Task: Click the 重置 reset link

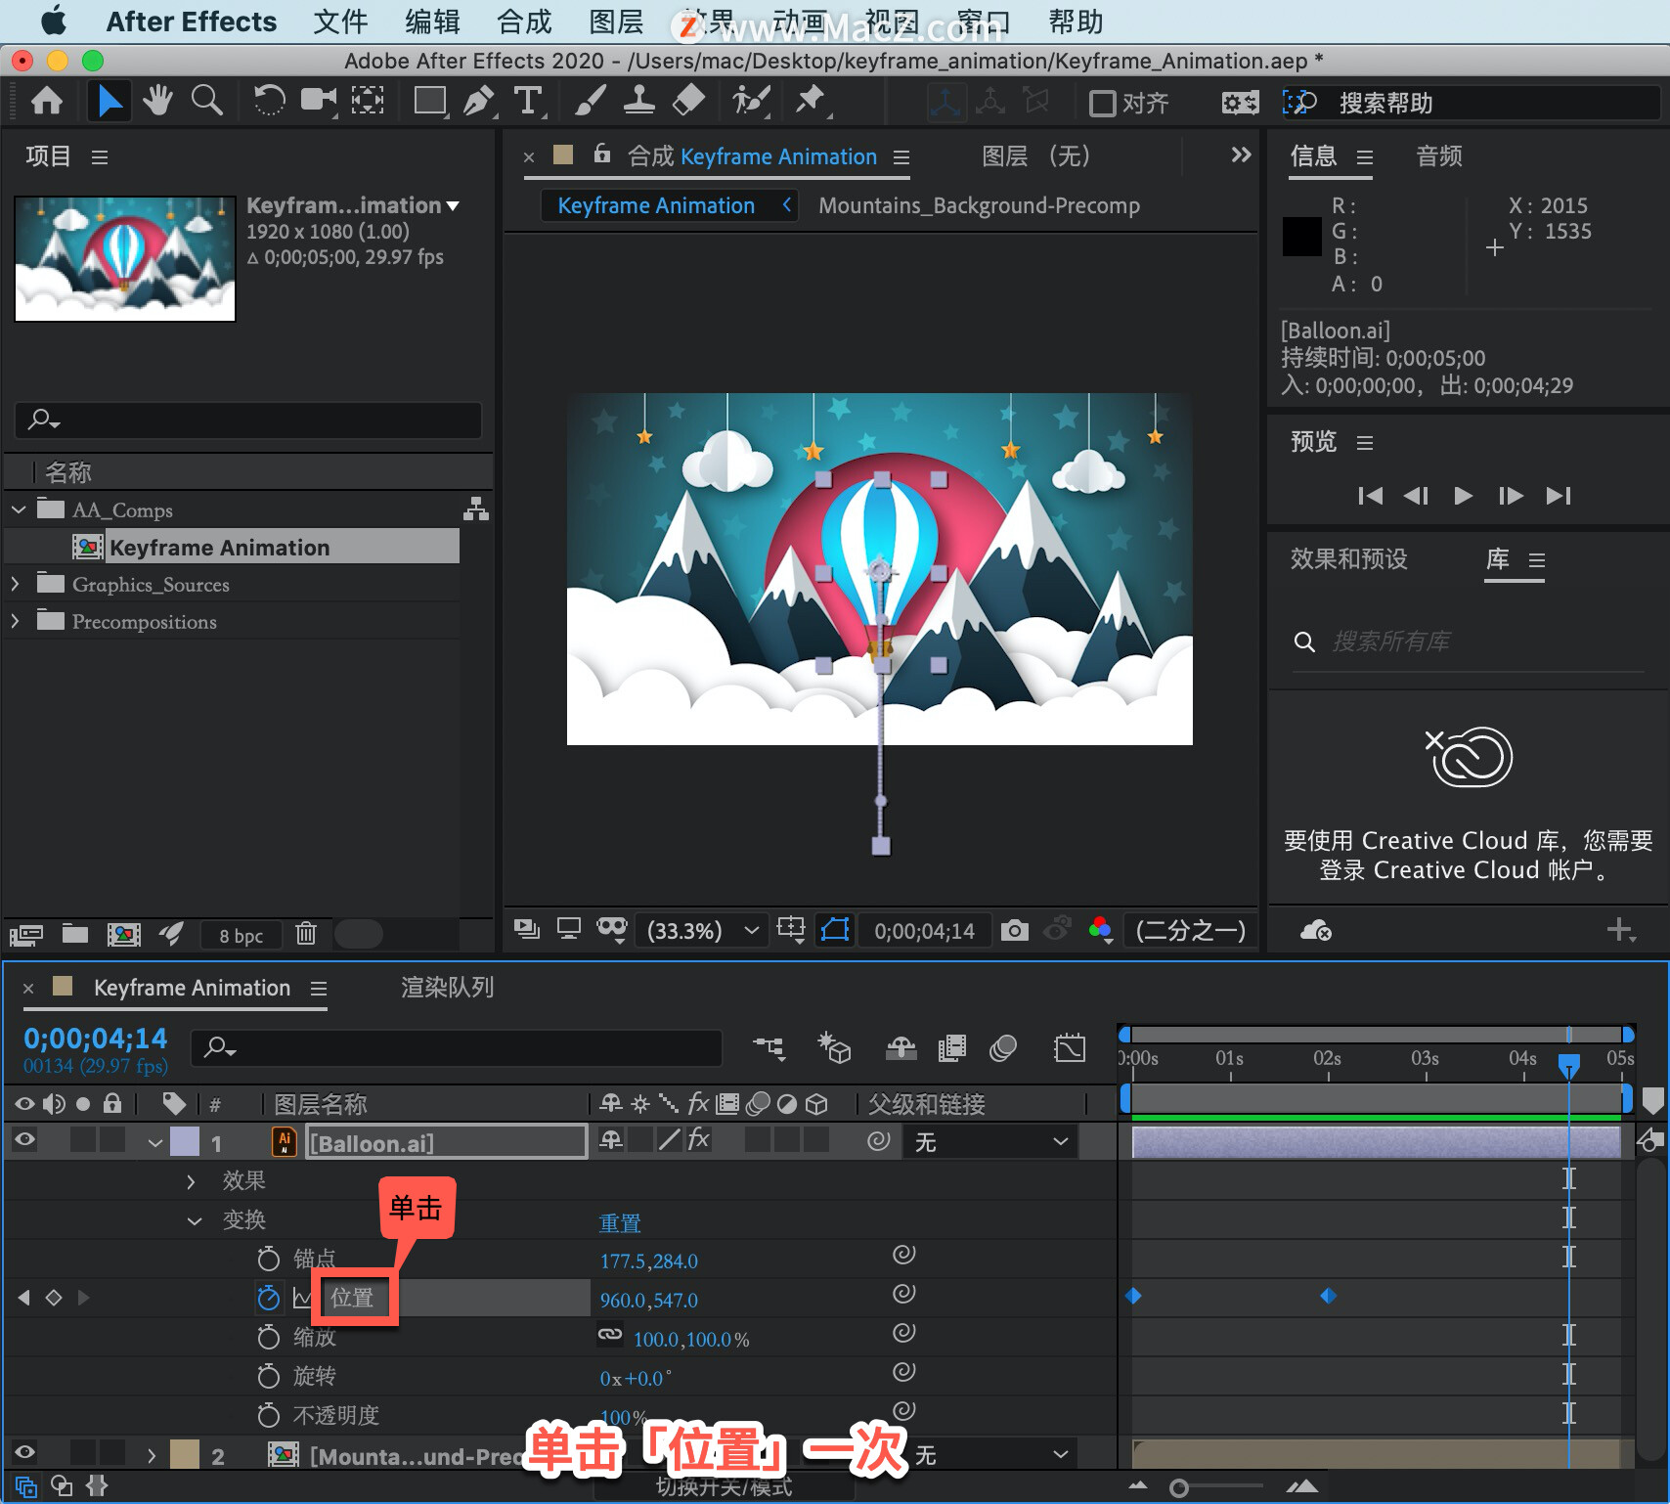Action: click(620, 1222)
